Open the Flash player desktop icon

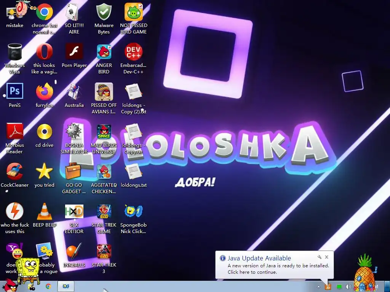(x=74, y=52)
